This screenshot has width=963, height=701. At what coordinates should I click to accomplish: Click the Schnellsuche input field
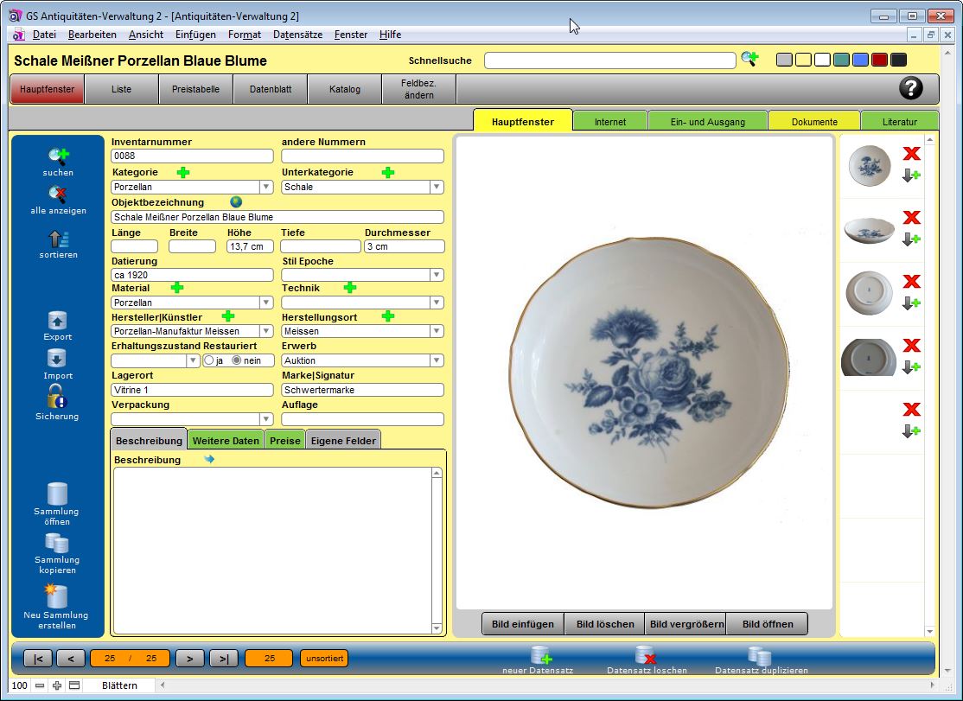[609, 61]
